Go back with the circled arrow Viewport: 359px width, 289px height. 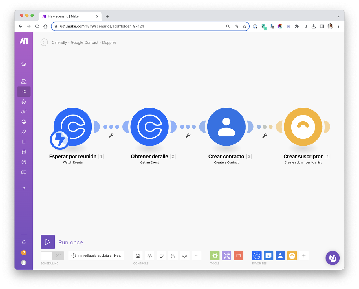[44, 42]
